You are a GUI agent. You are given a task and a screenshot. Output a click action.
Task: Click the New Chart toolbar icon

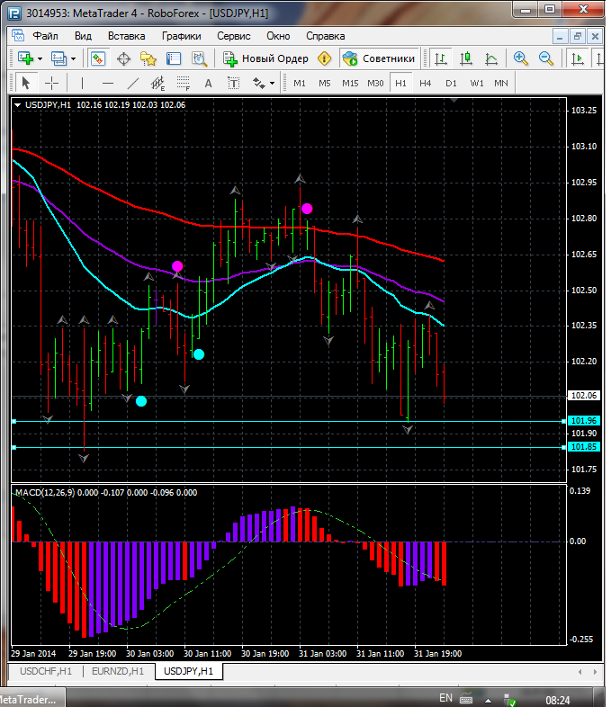click(x=25, y=58)
